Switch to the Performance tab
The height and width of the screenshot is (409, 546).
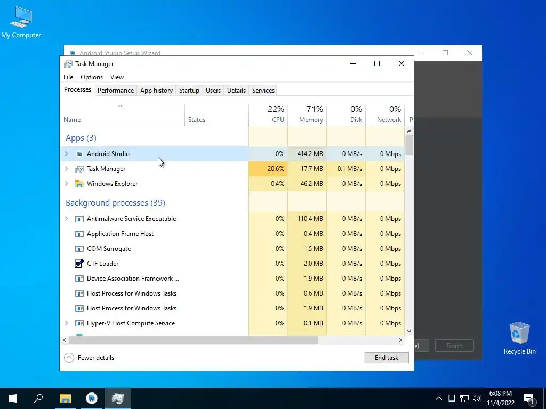point(116,91)
